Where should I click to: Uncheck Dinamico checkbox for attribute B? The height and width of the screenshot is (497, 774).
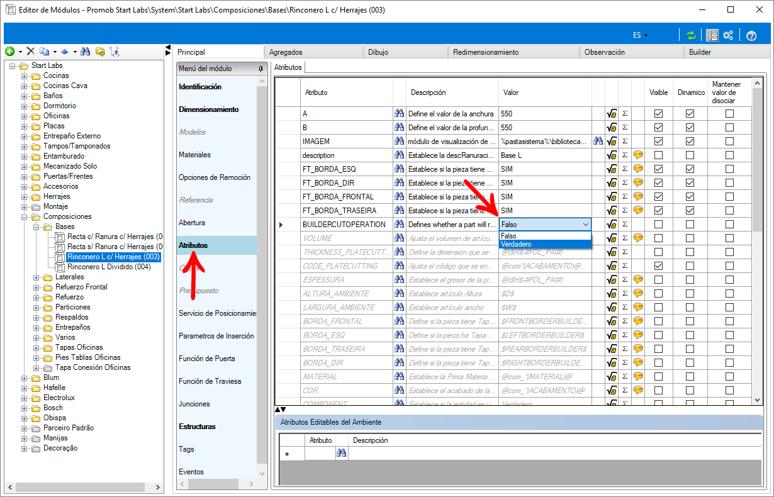(x=690, y=128)
